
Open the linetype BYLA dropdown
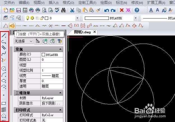[x=158, y=18]
